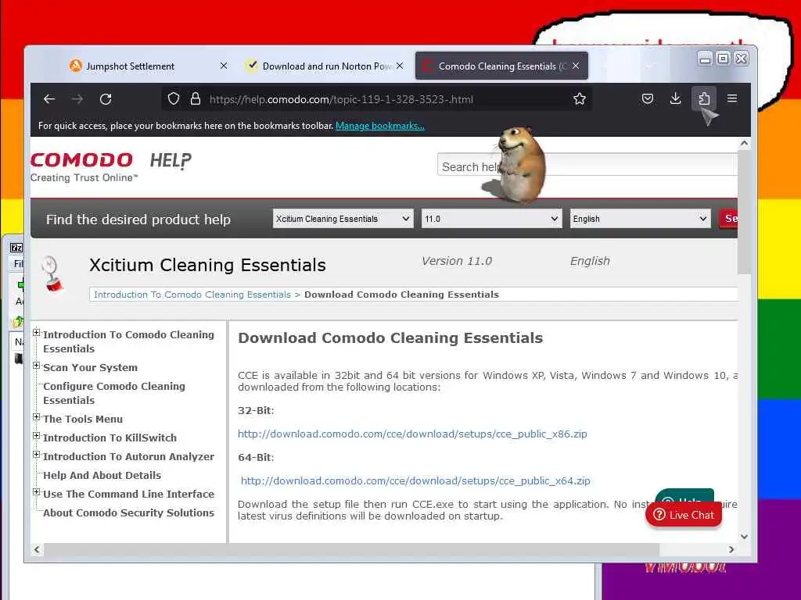Viewport: 801px width, 600px height.
Task: Open Configure Comodo Cleaning Essentials topic
Action: pyautogui.click(x=114, y=393)
